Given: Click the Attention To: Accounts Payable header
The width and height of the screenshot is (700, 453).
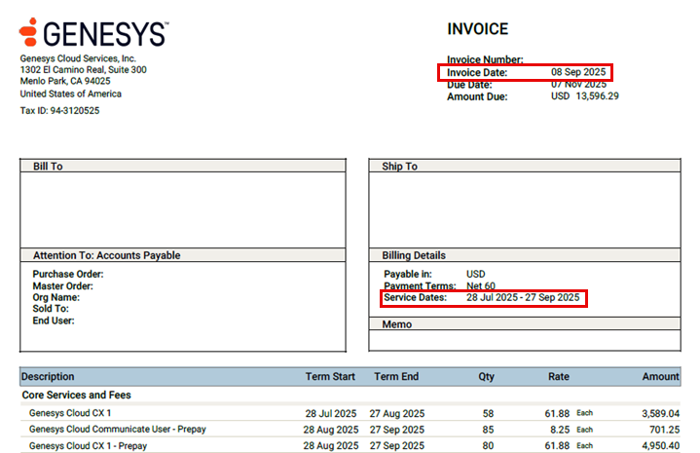Looking at the screenshot, I should click(x=106, y=255).
